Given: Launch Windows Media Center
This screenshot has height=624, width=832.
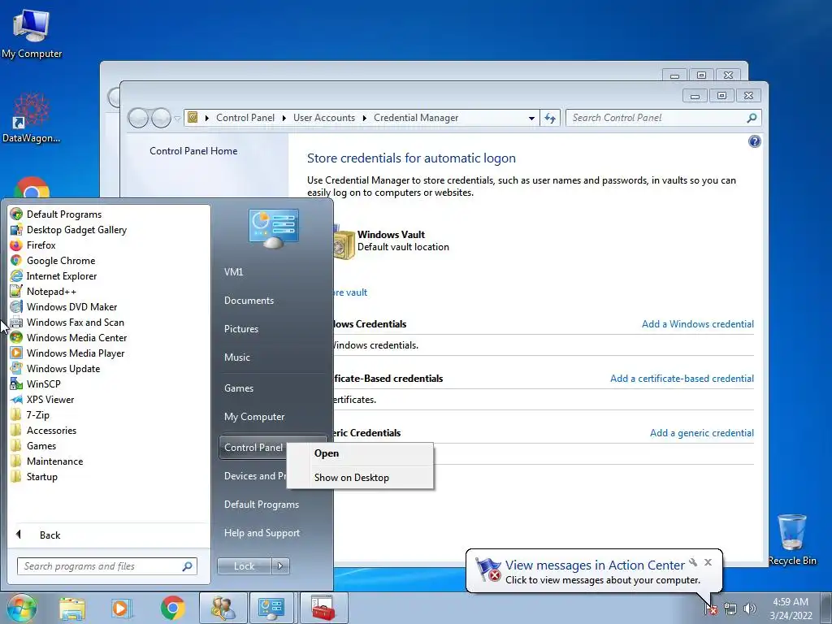Looking at the screenshot, I should [x=76, y=337].
